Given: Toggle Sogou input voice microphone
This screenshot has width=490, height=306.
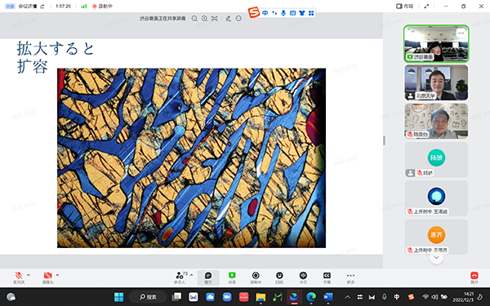Looking at the screenshot, I should 283,13.
